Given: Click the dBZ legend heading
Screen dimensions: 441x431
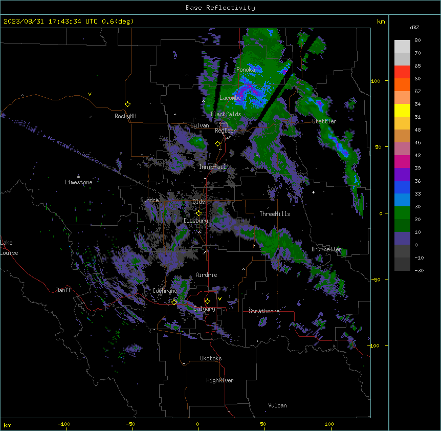Looking at the screenshot, I should point(414,28).
